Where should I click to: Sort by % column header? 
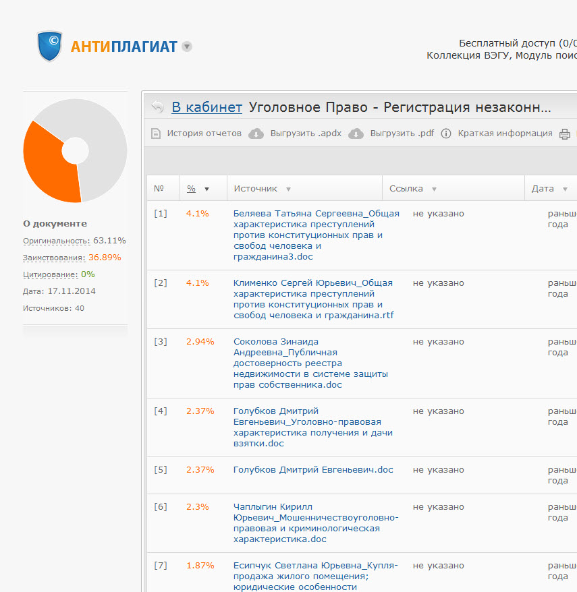[191, 189]
